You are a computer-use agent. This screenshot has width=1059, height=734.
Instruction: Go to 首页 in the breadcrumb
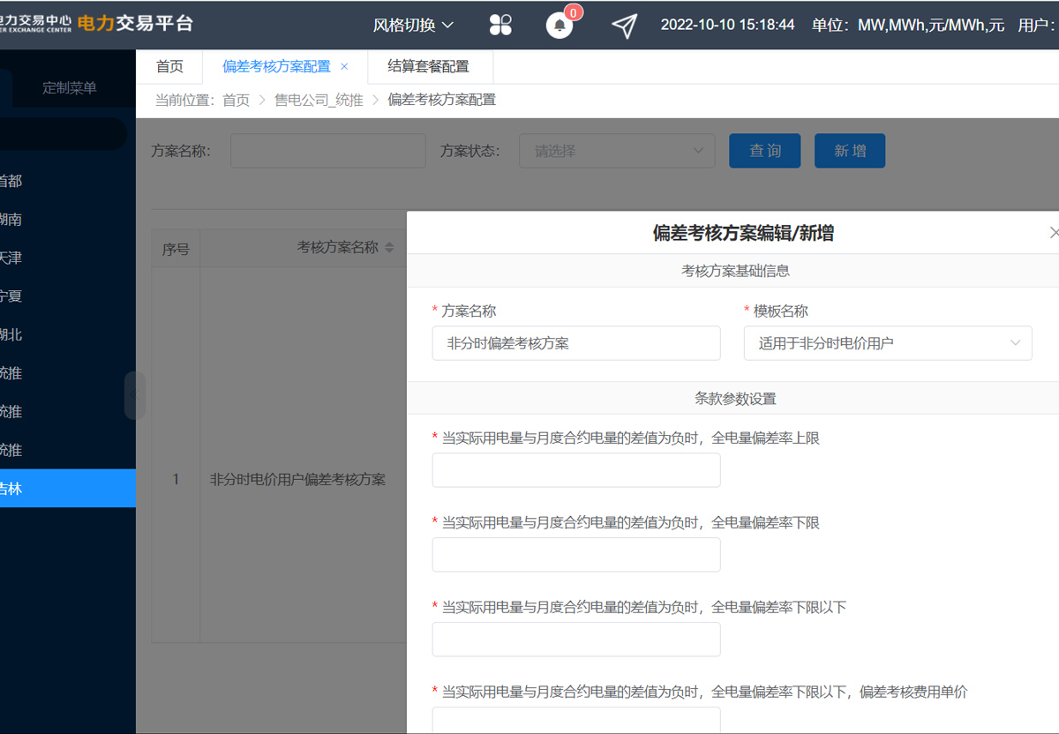point(237,100)
